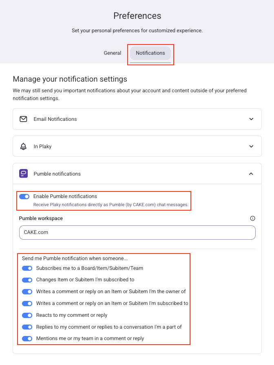Image resolution: width=274 pixels, height=365 pixels.
Task: Collapse the Pumble notifications section chevron
Action: click(x=251, y=174)
